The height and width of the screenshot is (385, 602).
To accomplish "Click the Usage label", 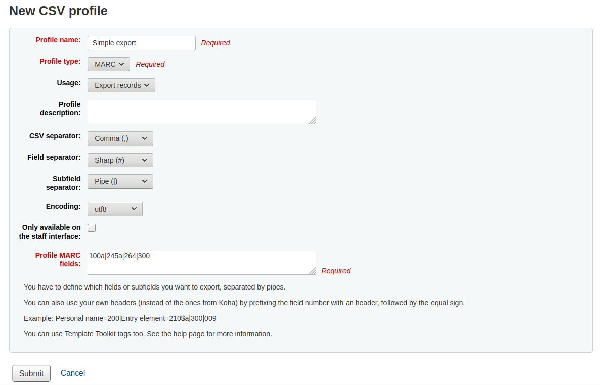I will [x=69, y=83].
